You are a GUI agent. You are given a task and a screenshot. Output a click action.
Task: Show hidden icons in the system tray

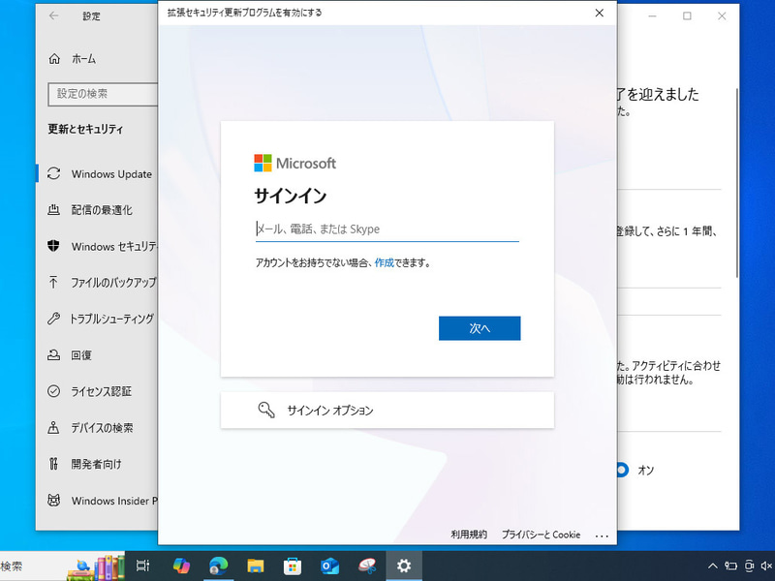[x=712, y=566]
